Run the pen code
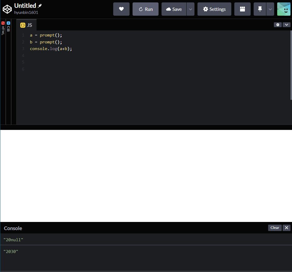The width and height of the screenshot is (292, 272). (x=146, y=9)
